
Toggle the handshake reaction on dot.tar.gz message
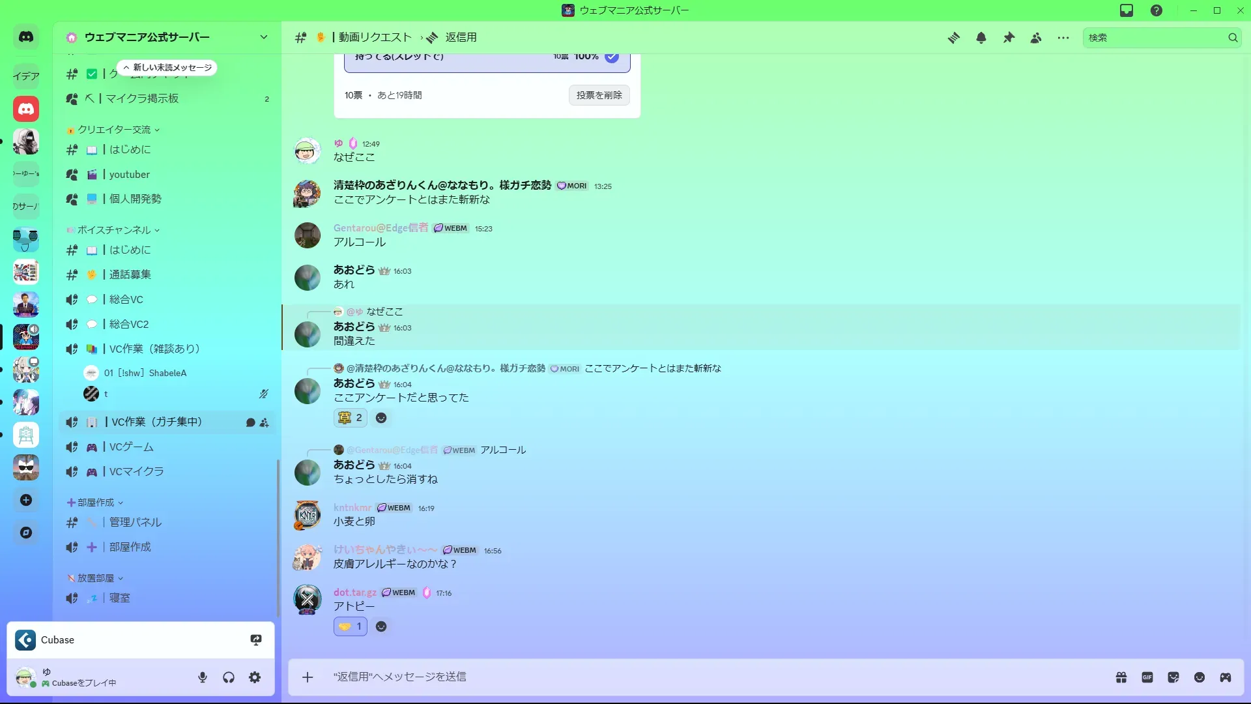tap(351, 626)
